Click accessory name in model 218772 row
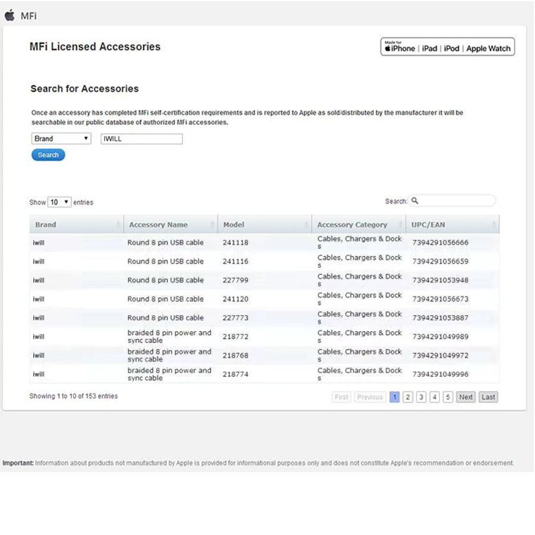 click(169, 336)
